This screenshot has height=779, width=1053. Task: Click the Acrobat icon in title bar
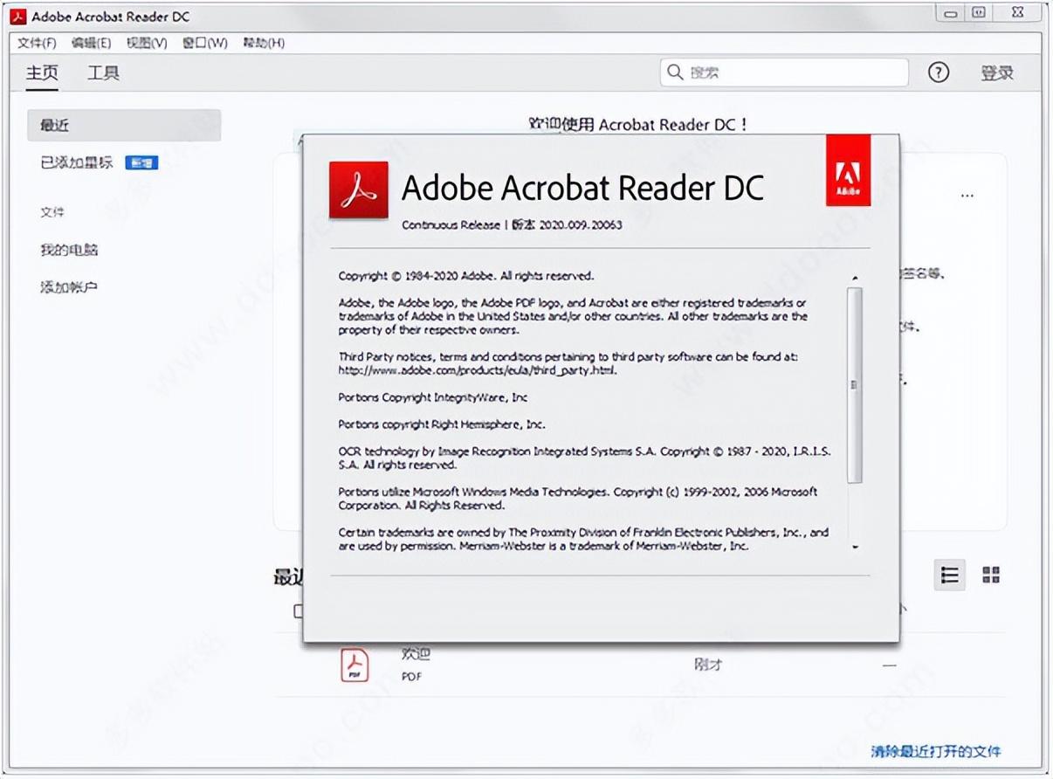18,16
